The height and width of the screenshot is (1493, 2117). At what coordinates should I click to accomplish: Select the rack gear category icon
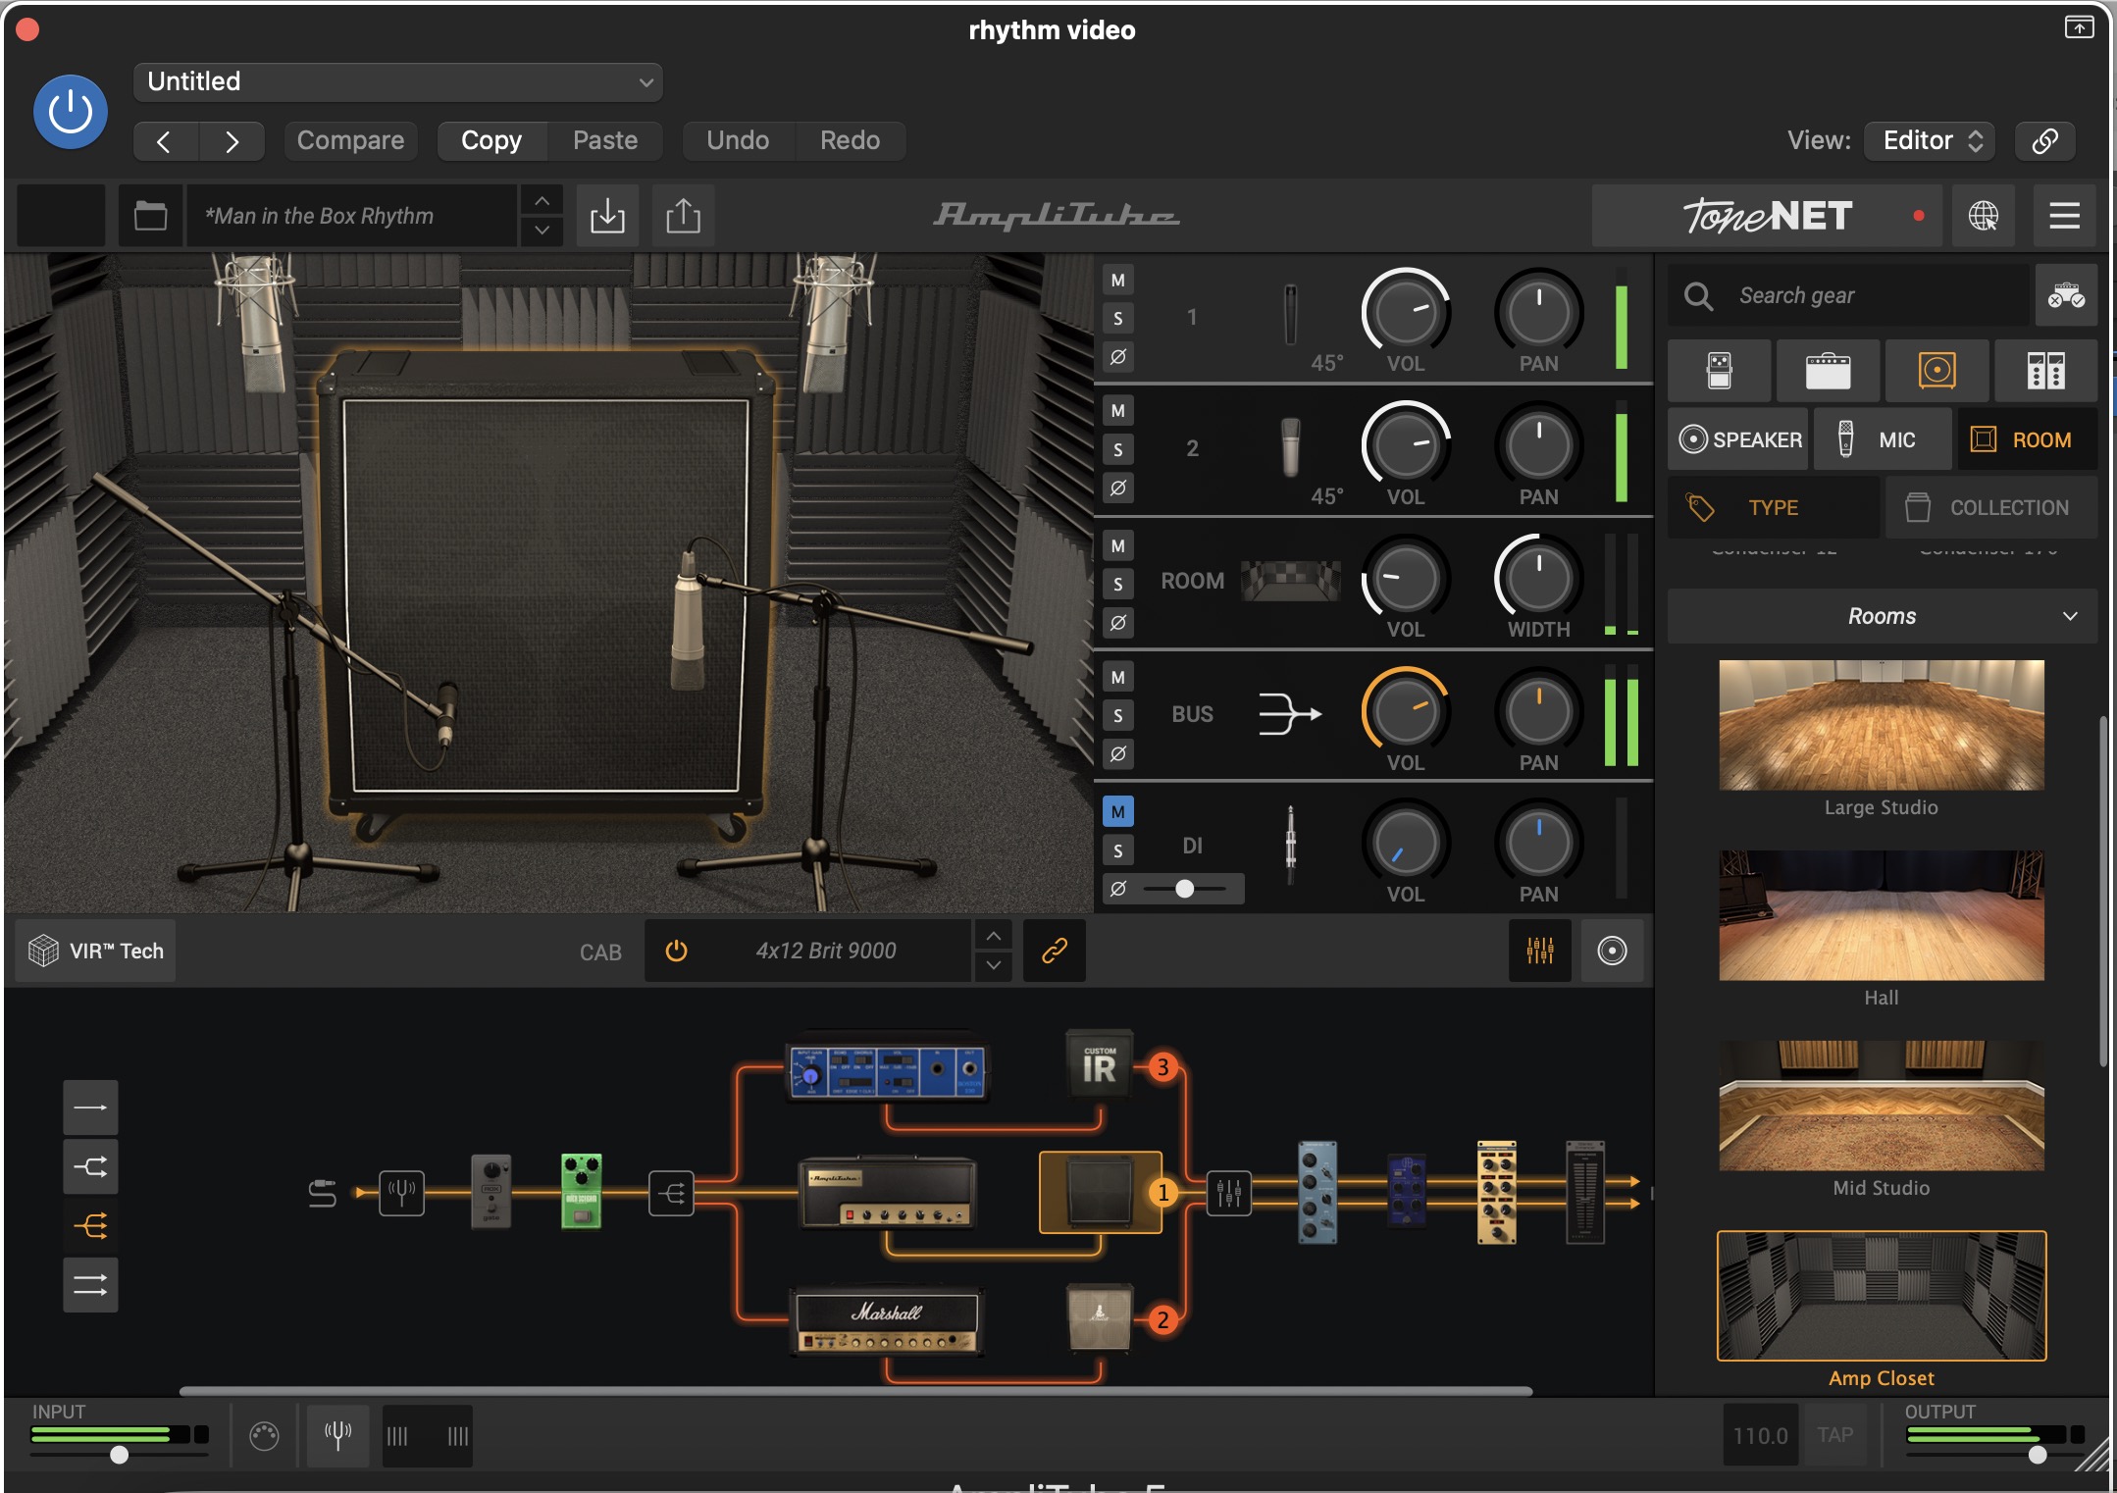coord(2046,371)
